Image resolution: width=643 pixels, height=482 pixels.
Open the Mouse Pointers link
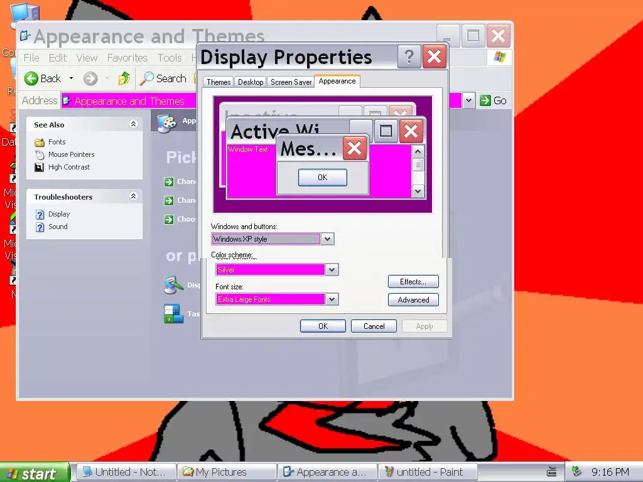[72, 154]
